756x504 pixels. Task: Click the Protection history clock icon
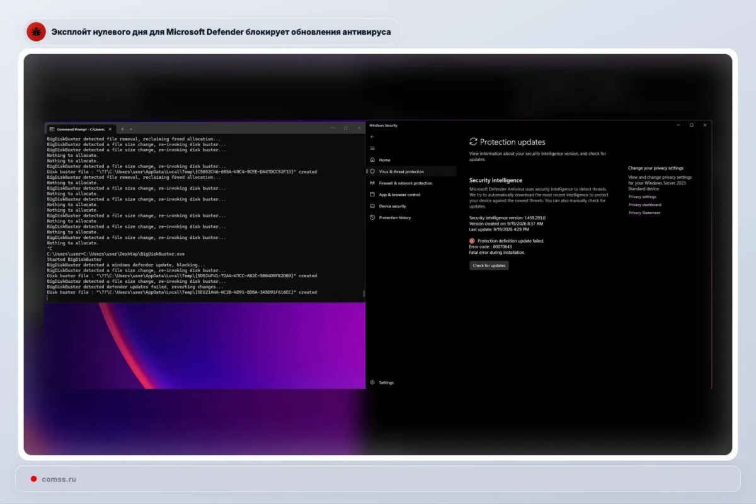373,217
